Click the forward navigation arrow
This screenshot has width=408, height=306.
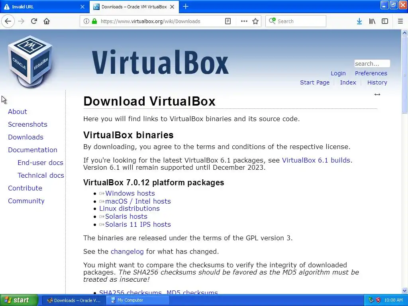click(22, 22)
